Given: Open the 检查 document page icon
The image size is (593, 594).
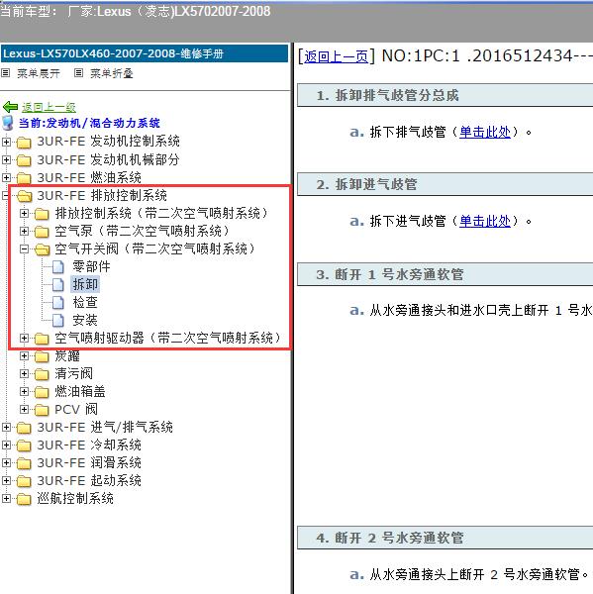Looking at the screenshot, I should pos(58,302).
